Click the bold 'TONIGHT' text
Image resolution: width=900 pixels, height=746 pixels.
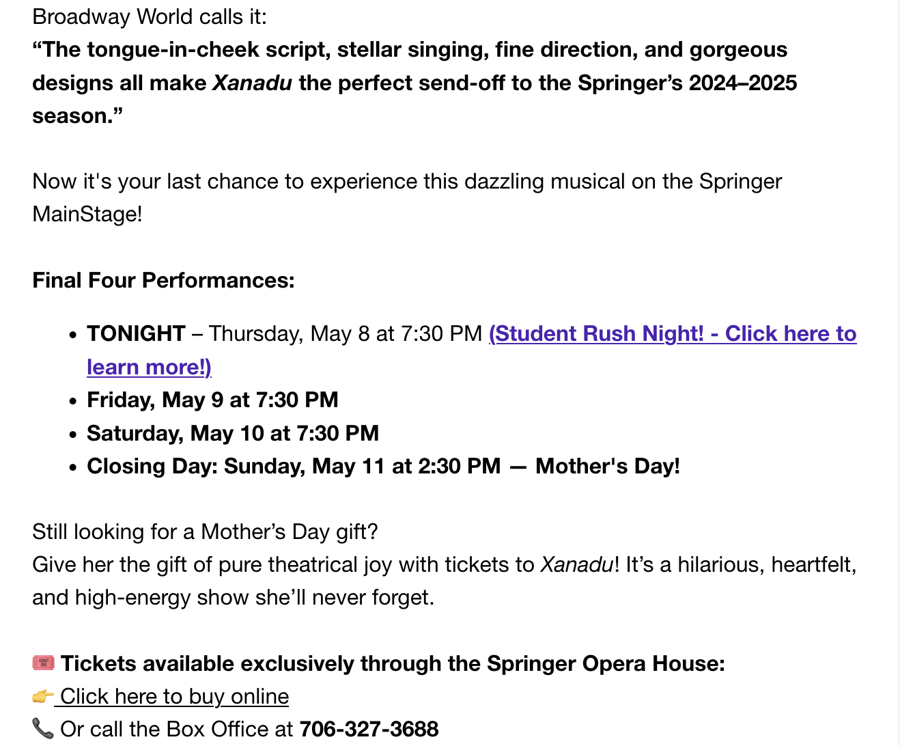(136, 333)
